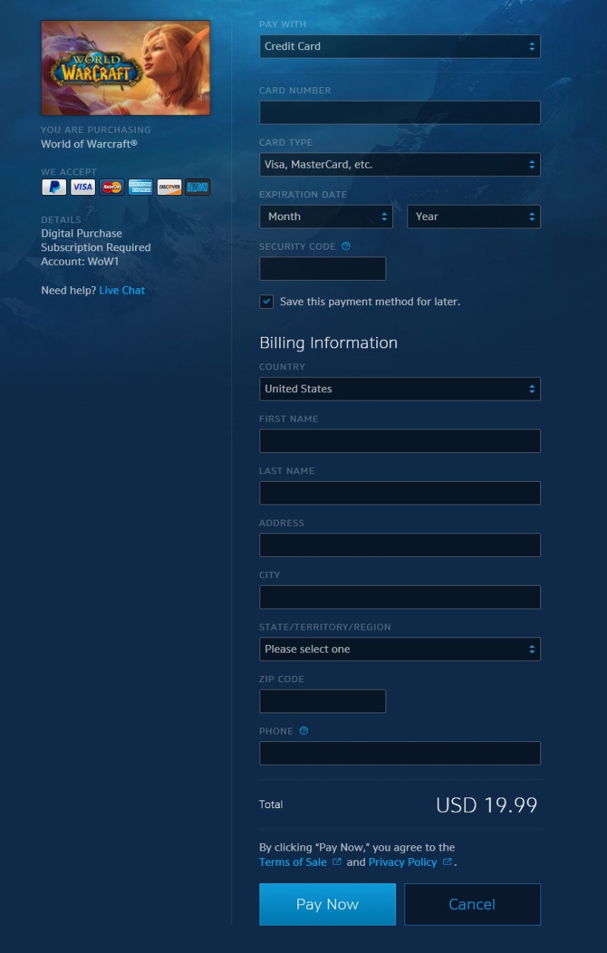
Task: Click the PayPal payment icon
Action: point(54,187)
